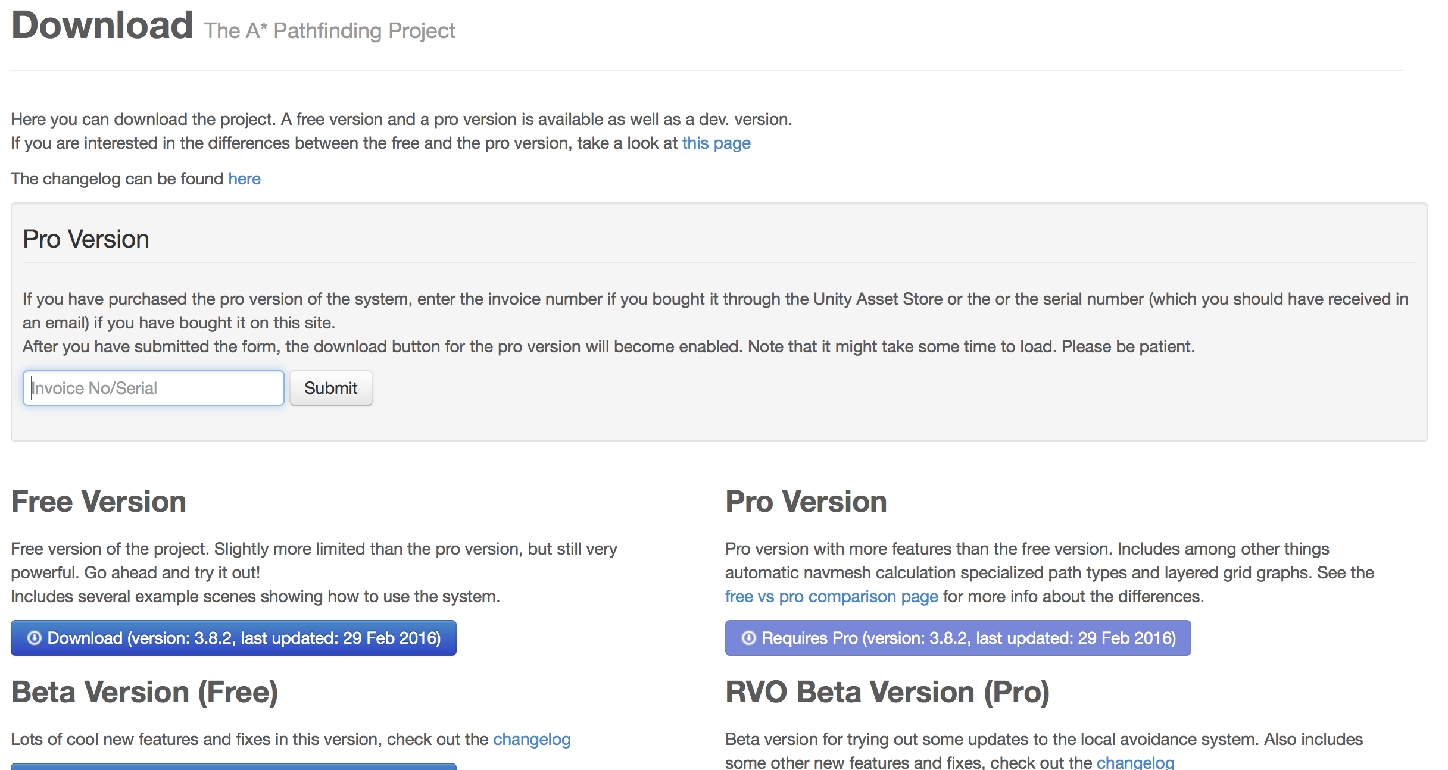Open the changelog via the 'here' link
This screenshot has width=1448, height=770.
point(244,178)
